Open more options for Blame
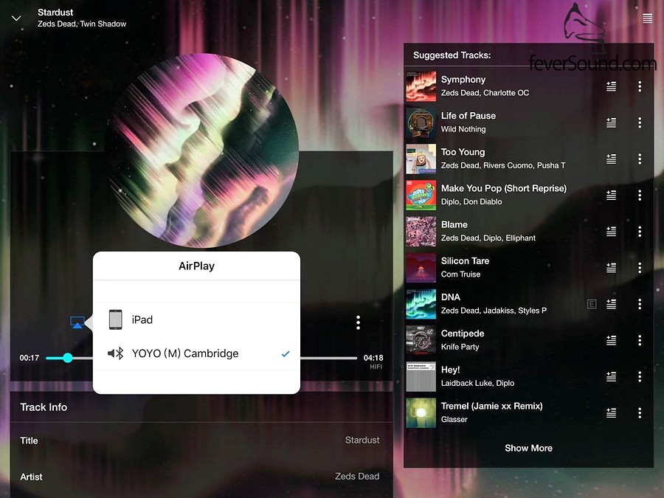664x498 pixels. point(640,232)
